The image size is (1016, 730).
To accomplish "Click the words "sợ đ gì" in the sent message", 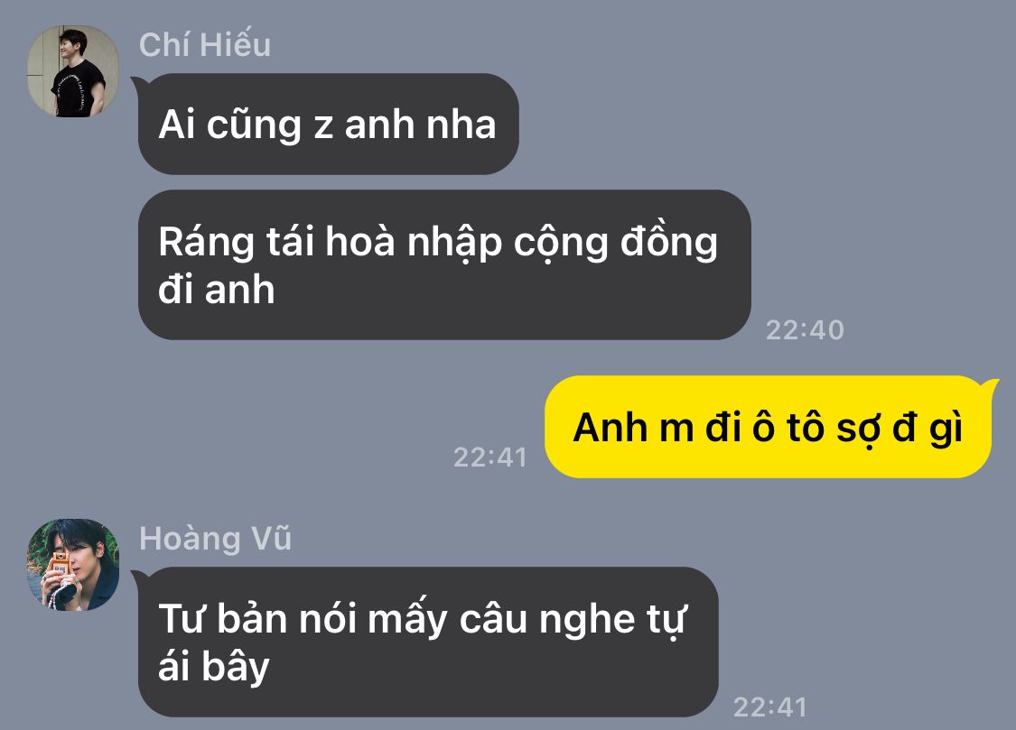I will pyautogui.click(x=899, y=429).
